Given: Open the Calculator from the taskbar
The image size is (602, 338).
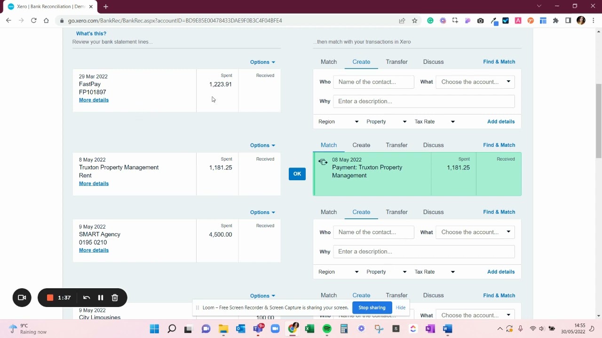Looking at the screenshot, I should (344, 329).
